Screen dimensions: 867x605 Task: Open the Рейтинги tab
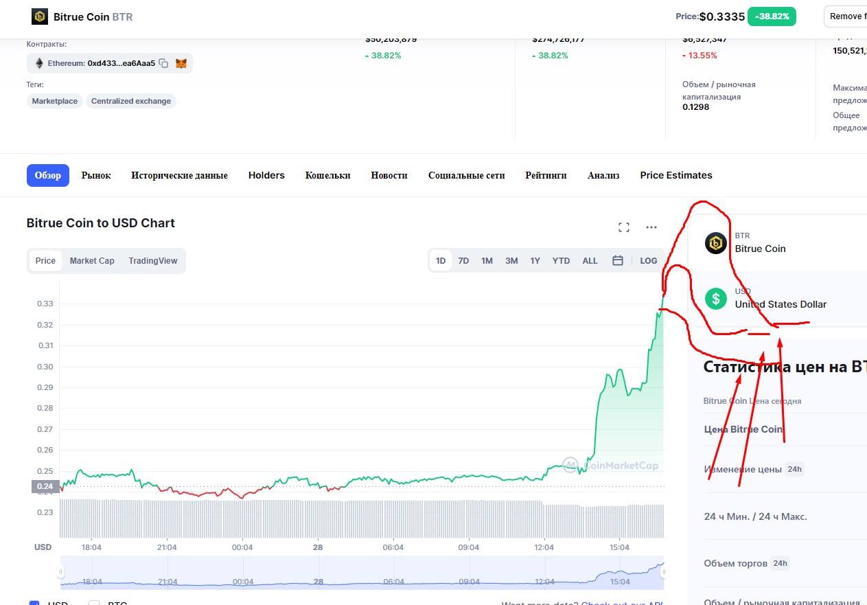(x=546, y=175)
